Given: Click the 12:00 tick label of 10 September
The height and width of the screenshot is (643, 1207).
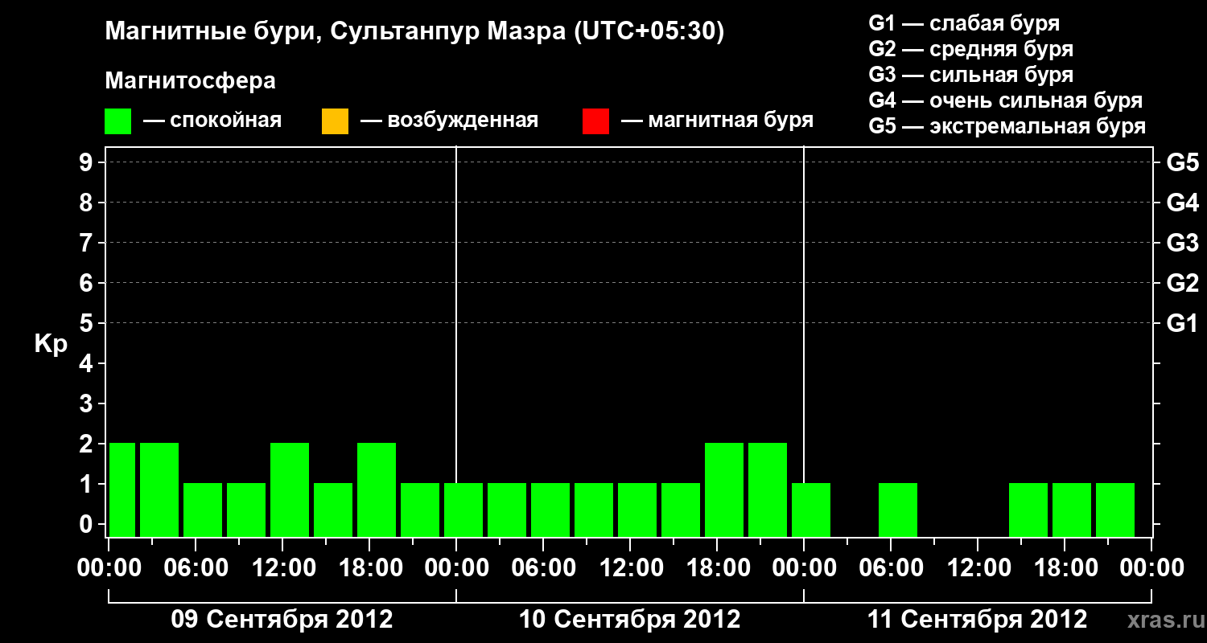Looking at the screenshot, I should [x=630, y=568].
